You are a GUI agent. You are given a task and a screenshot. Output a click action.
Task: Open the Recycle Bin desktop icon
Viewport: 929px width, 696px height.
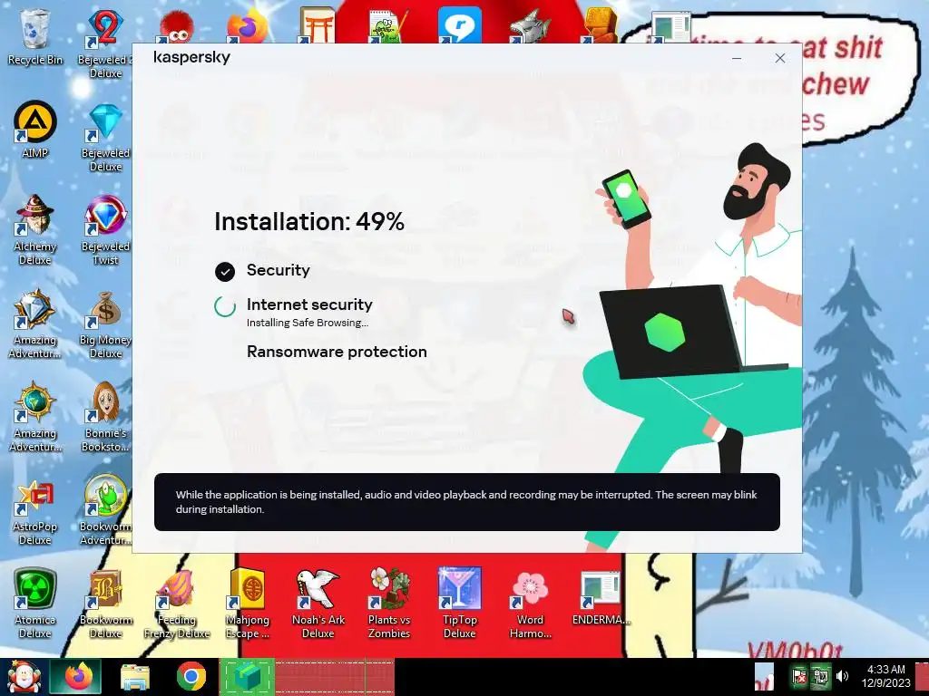tap(35, 36)
